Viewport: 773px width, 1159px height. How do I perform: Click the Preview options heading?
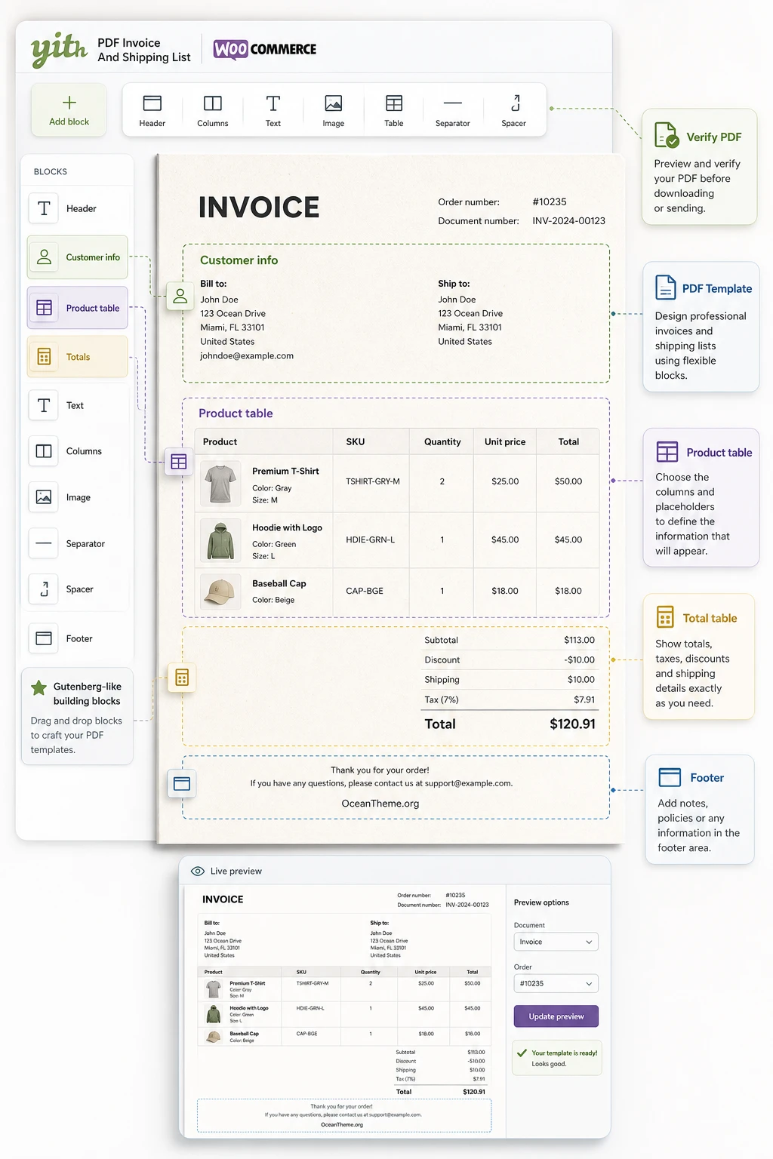pyautogui.click(x=541, y=902)
